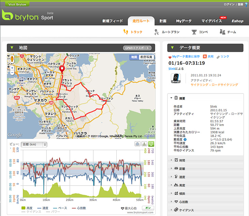Toggle ペース series in chart legend
The height and width of the screenshot is (216, 249).
click(60, 208)
